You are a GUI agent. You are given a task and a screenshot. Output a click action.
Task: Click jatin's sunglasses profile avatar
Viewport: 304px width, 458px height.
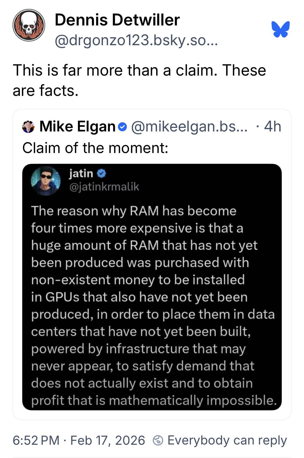46,181
